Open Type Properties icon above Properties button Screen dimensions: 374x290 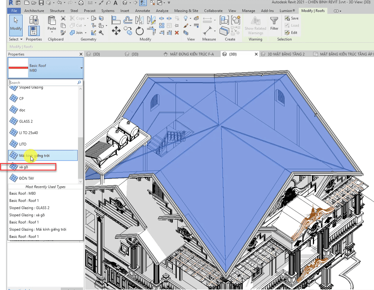click(34, 20)
